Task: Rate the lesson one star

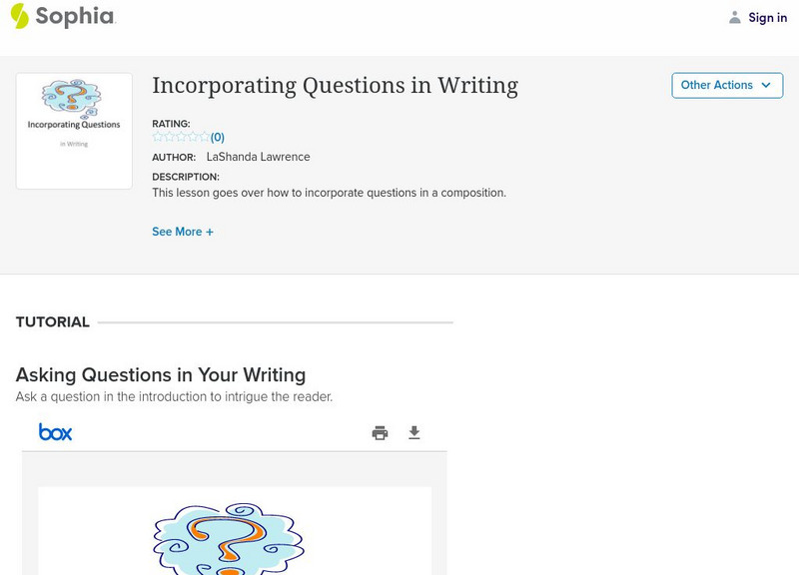Action: (x=158, y=137)
